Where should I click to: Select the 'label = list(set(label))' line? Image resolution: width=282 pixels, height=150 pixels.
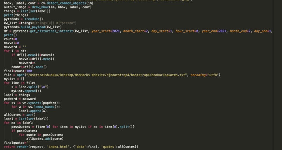[x=26, y=119]
